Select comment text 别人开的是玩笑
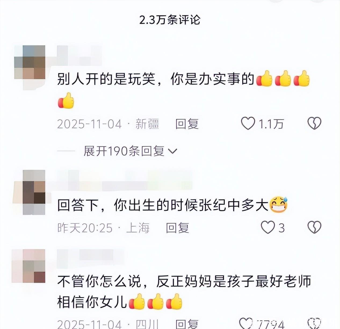The height and width of the screenshot is (329, 340). tap(106, 79)
